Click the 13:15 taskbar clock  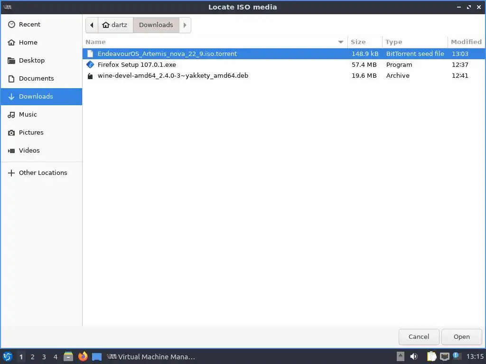(475, 357)
